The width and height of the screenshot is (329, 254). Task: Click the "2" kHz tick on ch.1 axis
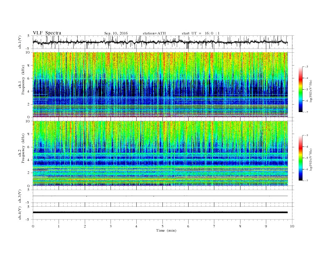[x=29, y=104]
